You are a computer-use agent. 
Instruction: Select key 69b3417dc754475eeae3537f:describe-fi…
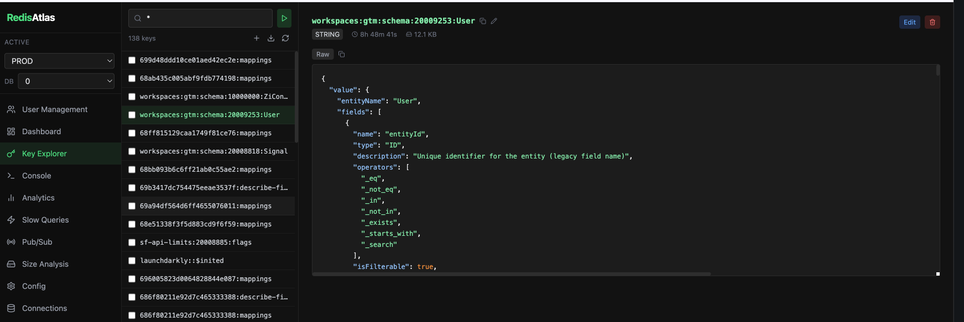point(209,188)
